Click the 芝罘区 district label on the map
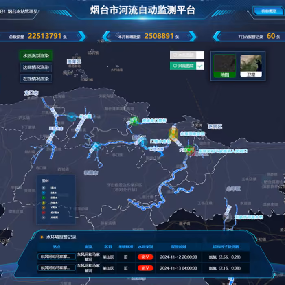The image size is (285, 285). click(x=215, y=127)
